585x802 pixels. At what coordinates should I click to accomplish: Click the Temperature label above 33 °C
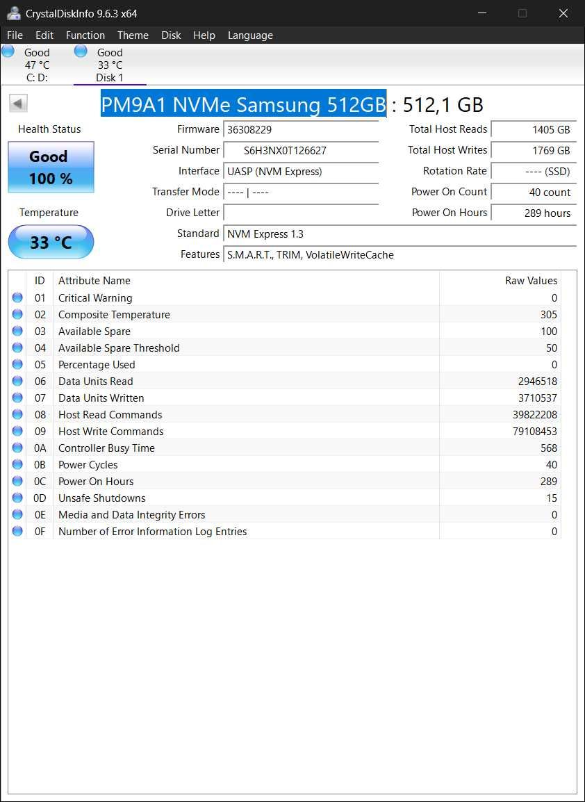(x=49, y=213)
